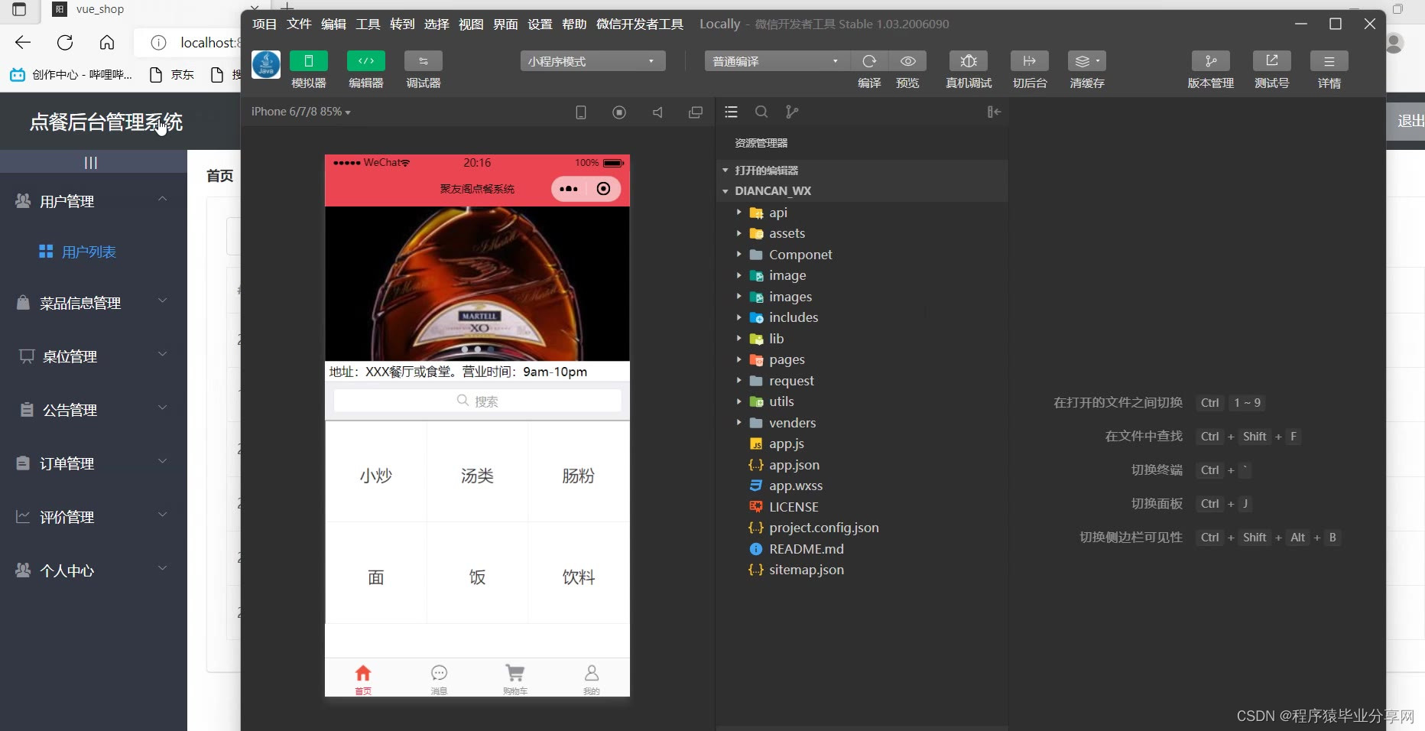
Task: Toggle the Debugger panel button
Action: 424,61
